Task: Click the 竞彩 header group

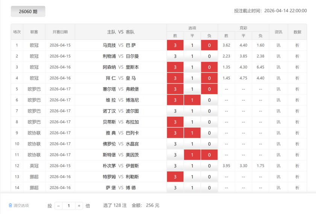Action: (x=243, y=28)
